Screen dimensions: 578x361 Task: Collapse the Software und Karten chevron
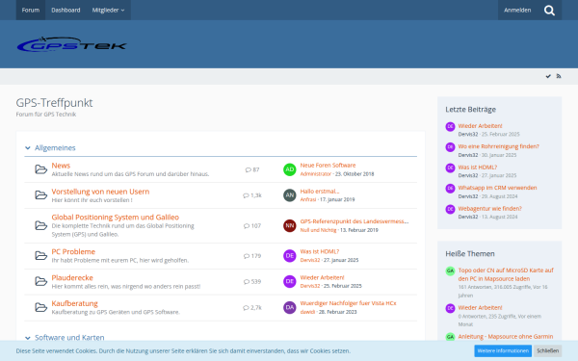(28, 338)
